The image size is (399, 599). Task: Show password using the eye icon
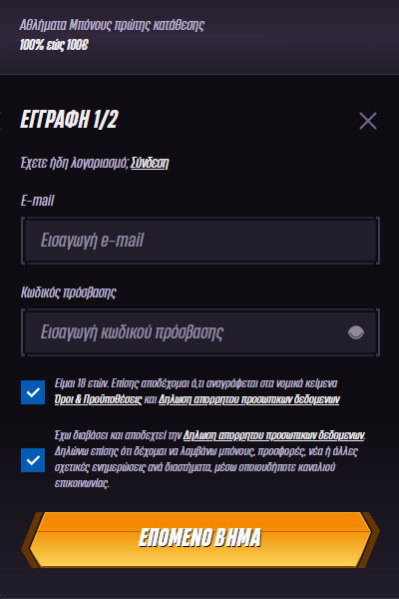[356, 332]
